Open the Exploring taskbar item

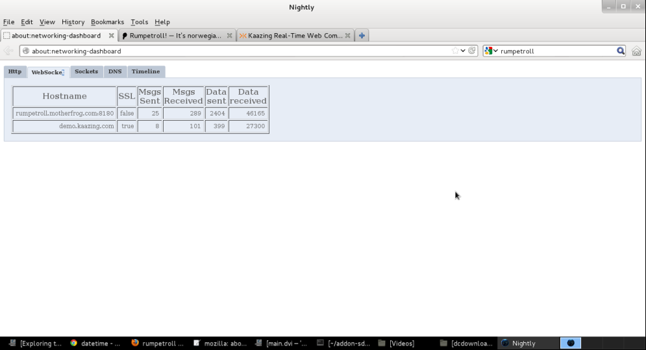tap(36, 344)
